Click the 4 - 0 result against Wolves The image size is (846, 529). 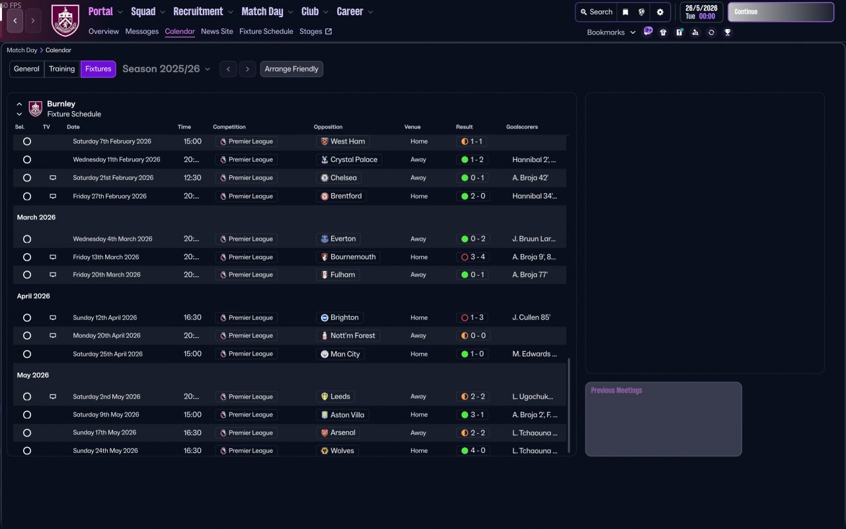[x=473, y=451]
